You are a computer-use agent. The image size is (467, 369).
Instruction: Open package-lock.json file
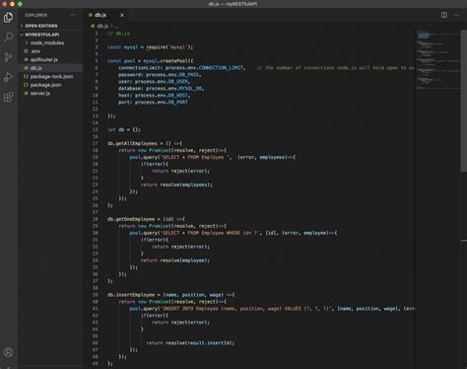(x=51, y=76)
